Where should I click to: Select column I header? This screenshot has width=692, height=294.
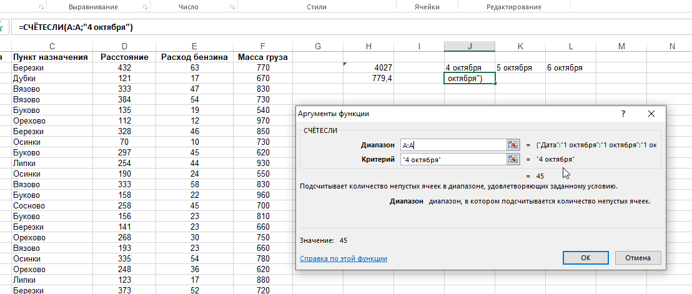coord(419,46)
